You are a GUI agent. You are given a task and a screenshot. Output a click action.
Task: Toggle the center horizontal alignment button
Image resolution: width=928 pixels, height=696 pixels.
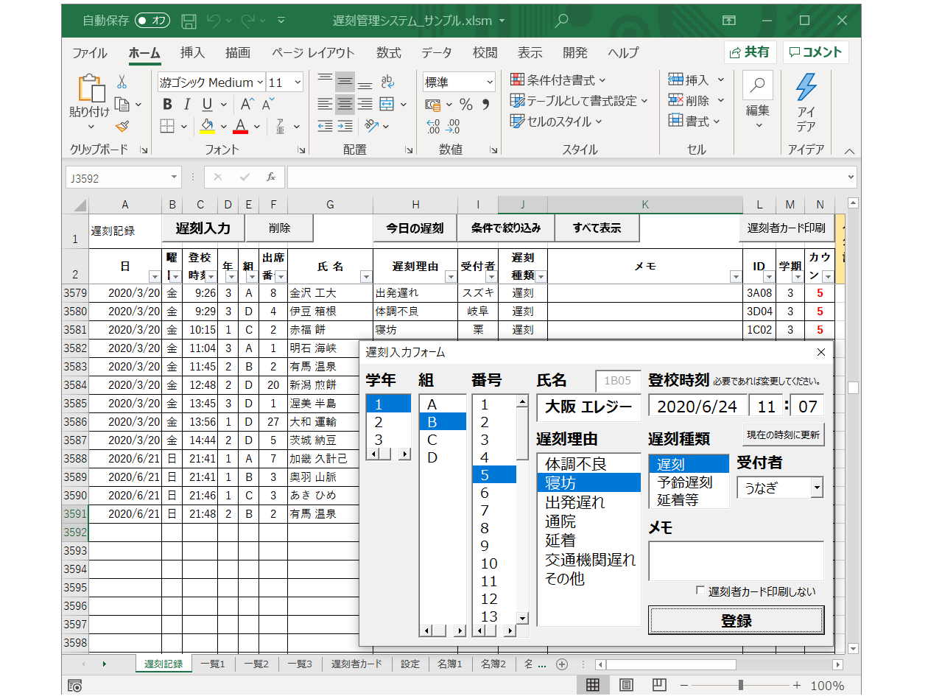coord(345,104)
